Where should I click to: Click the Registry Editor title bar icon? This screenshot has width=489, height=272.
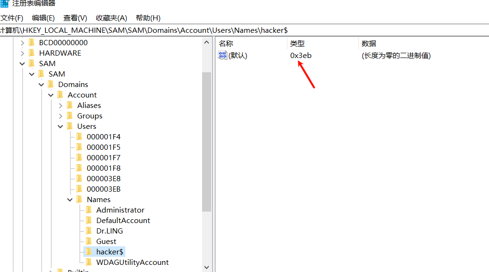coord(4,3)
